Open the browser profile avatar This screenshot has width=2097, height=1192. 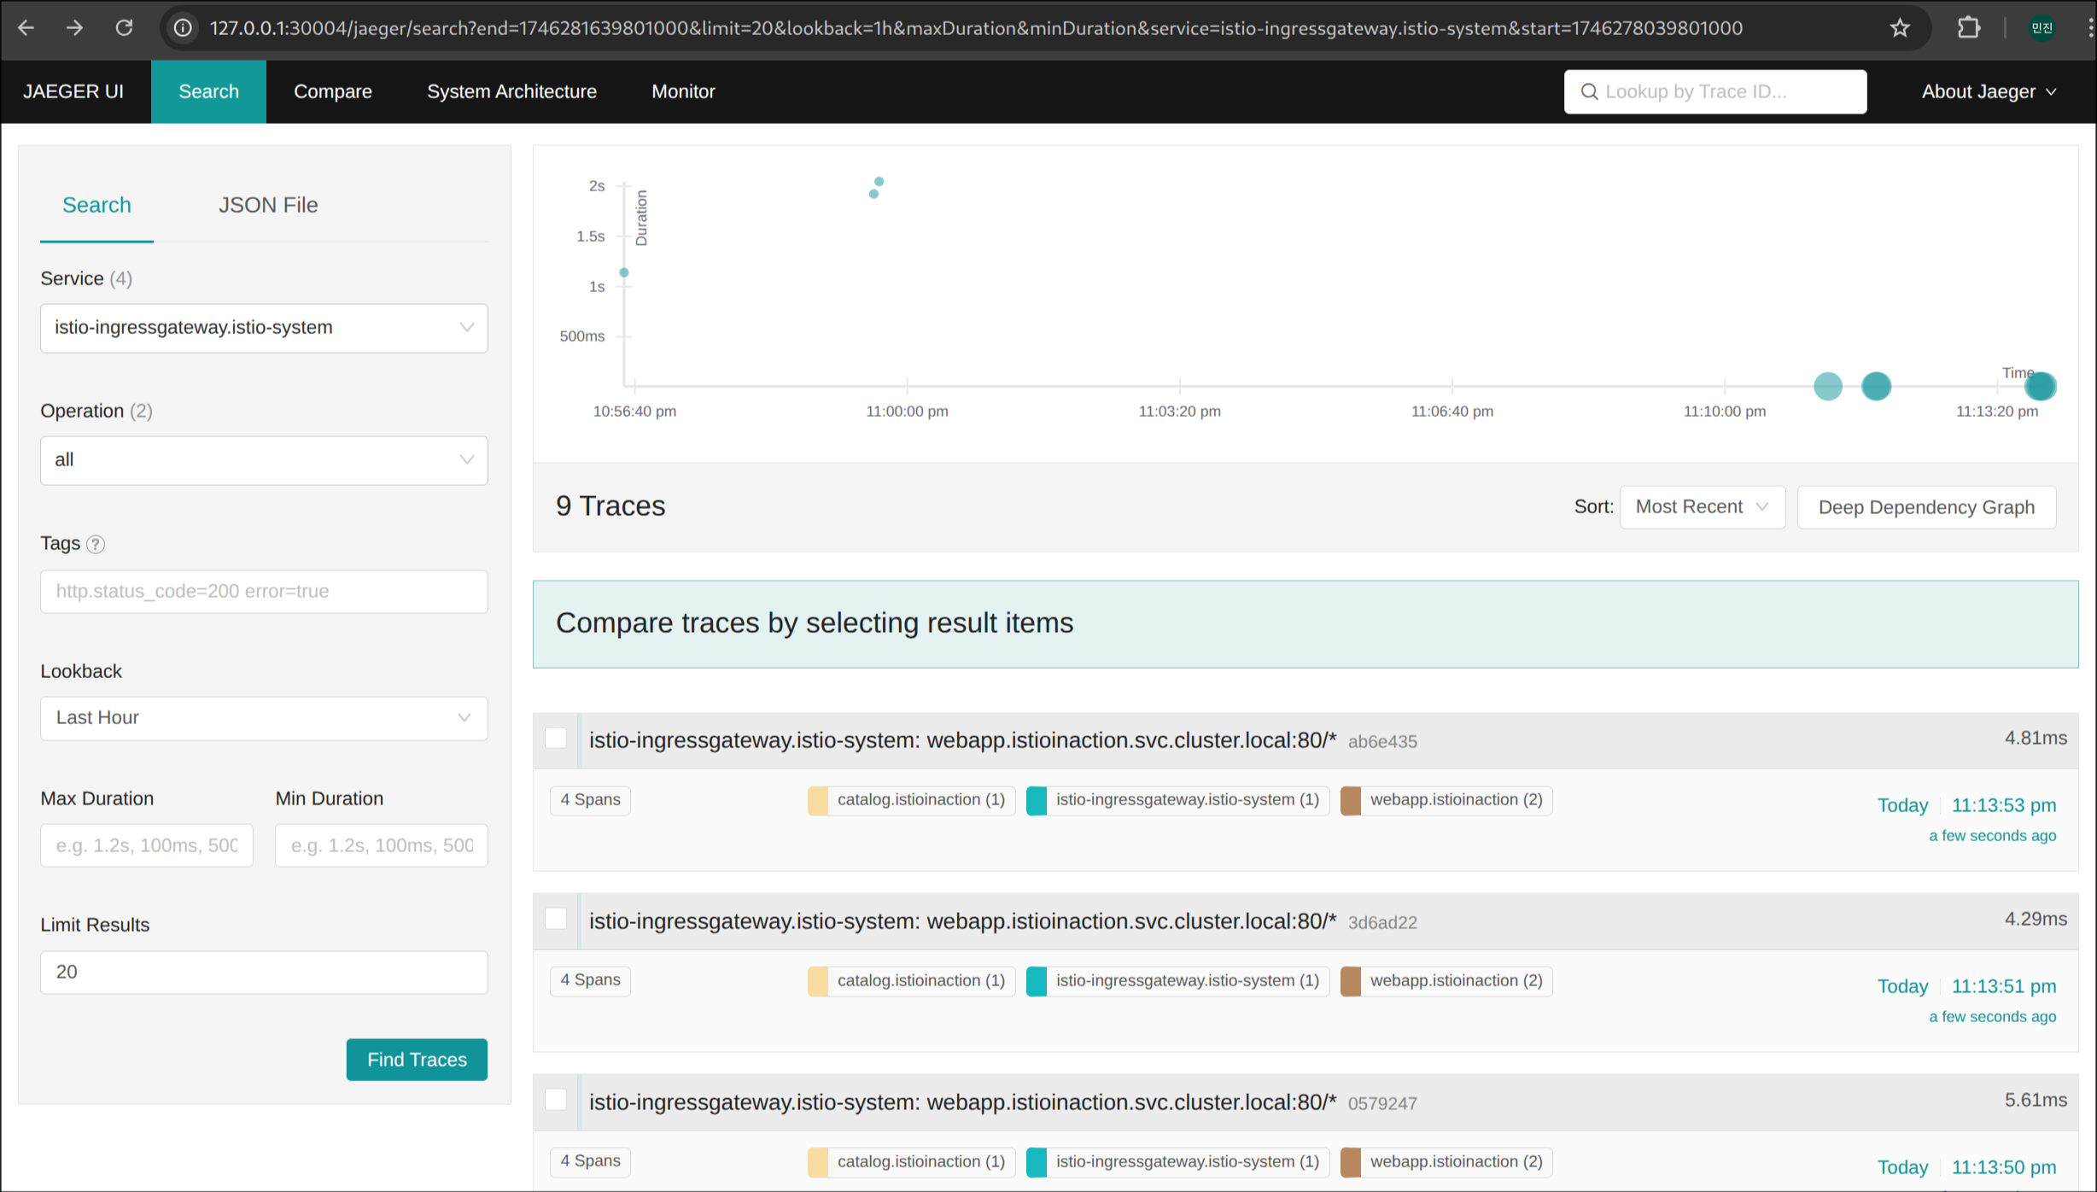tap(2042, 28)
